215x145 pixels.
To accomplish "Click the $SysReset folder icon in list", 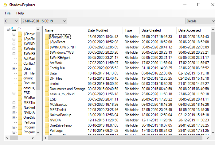I will point(47,42).
